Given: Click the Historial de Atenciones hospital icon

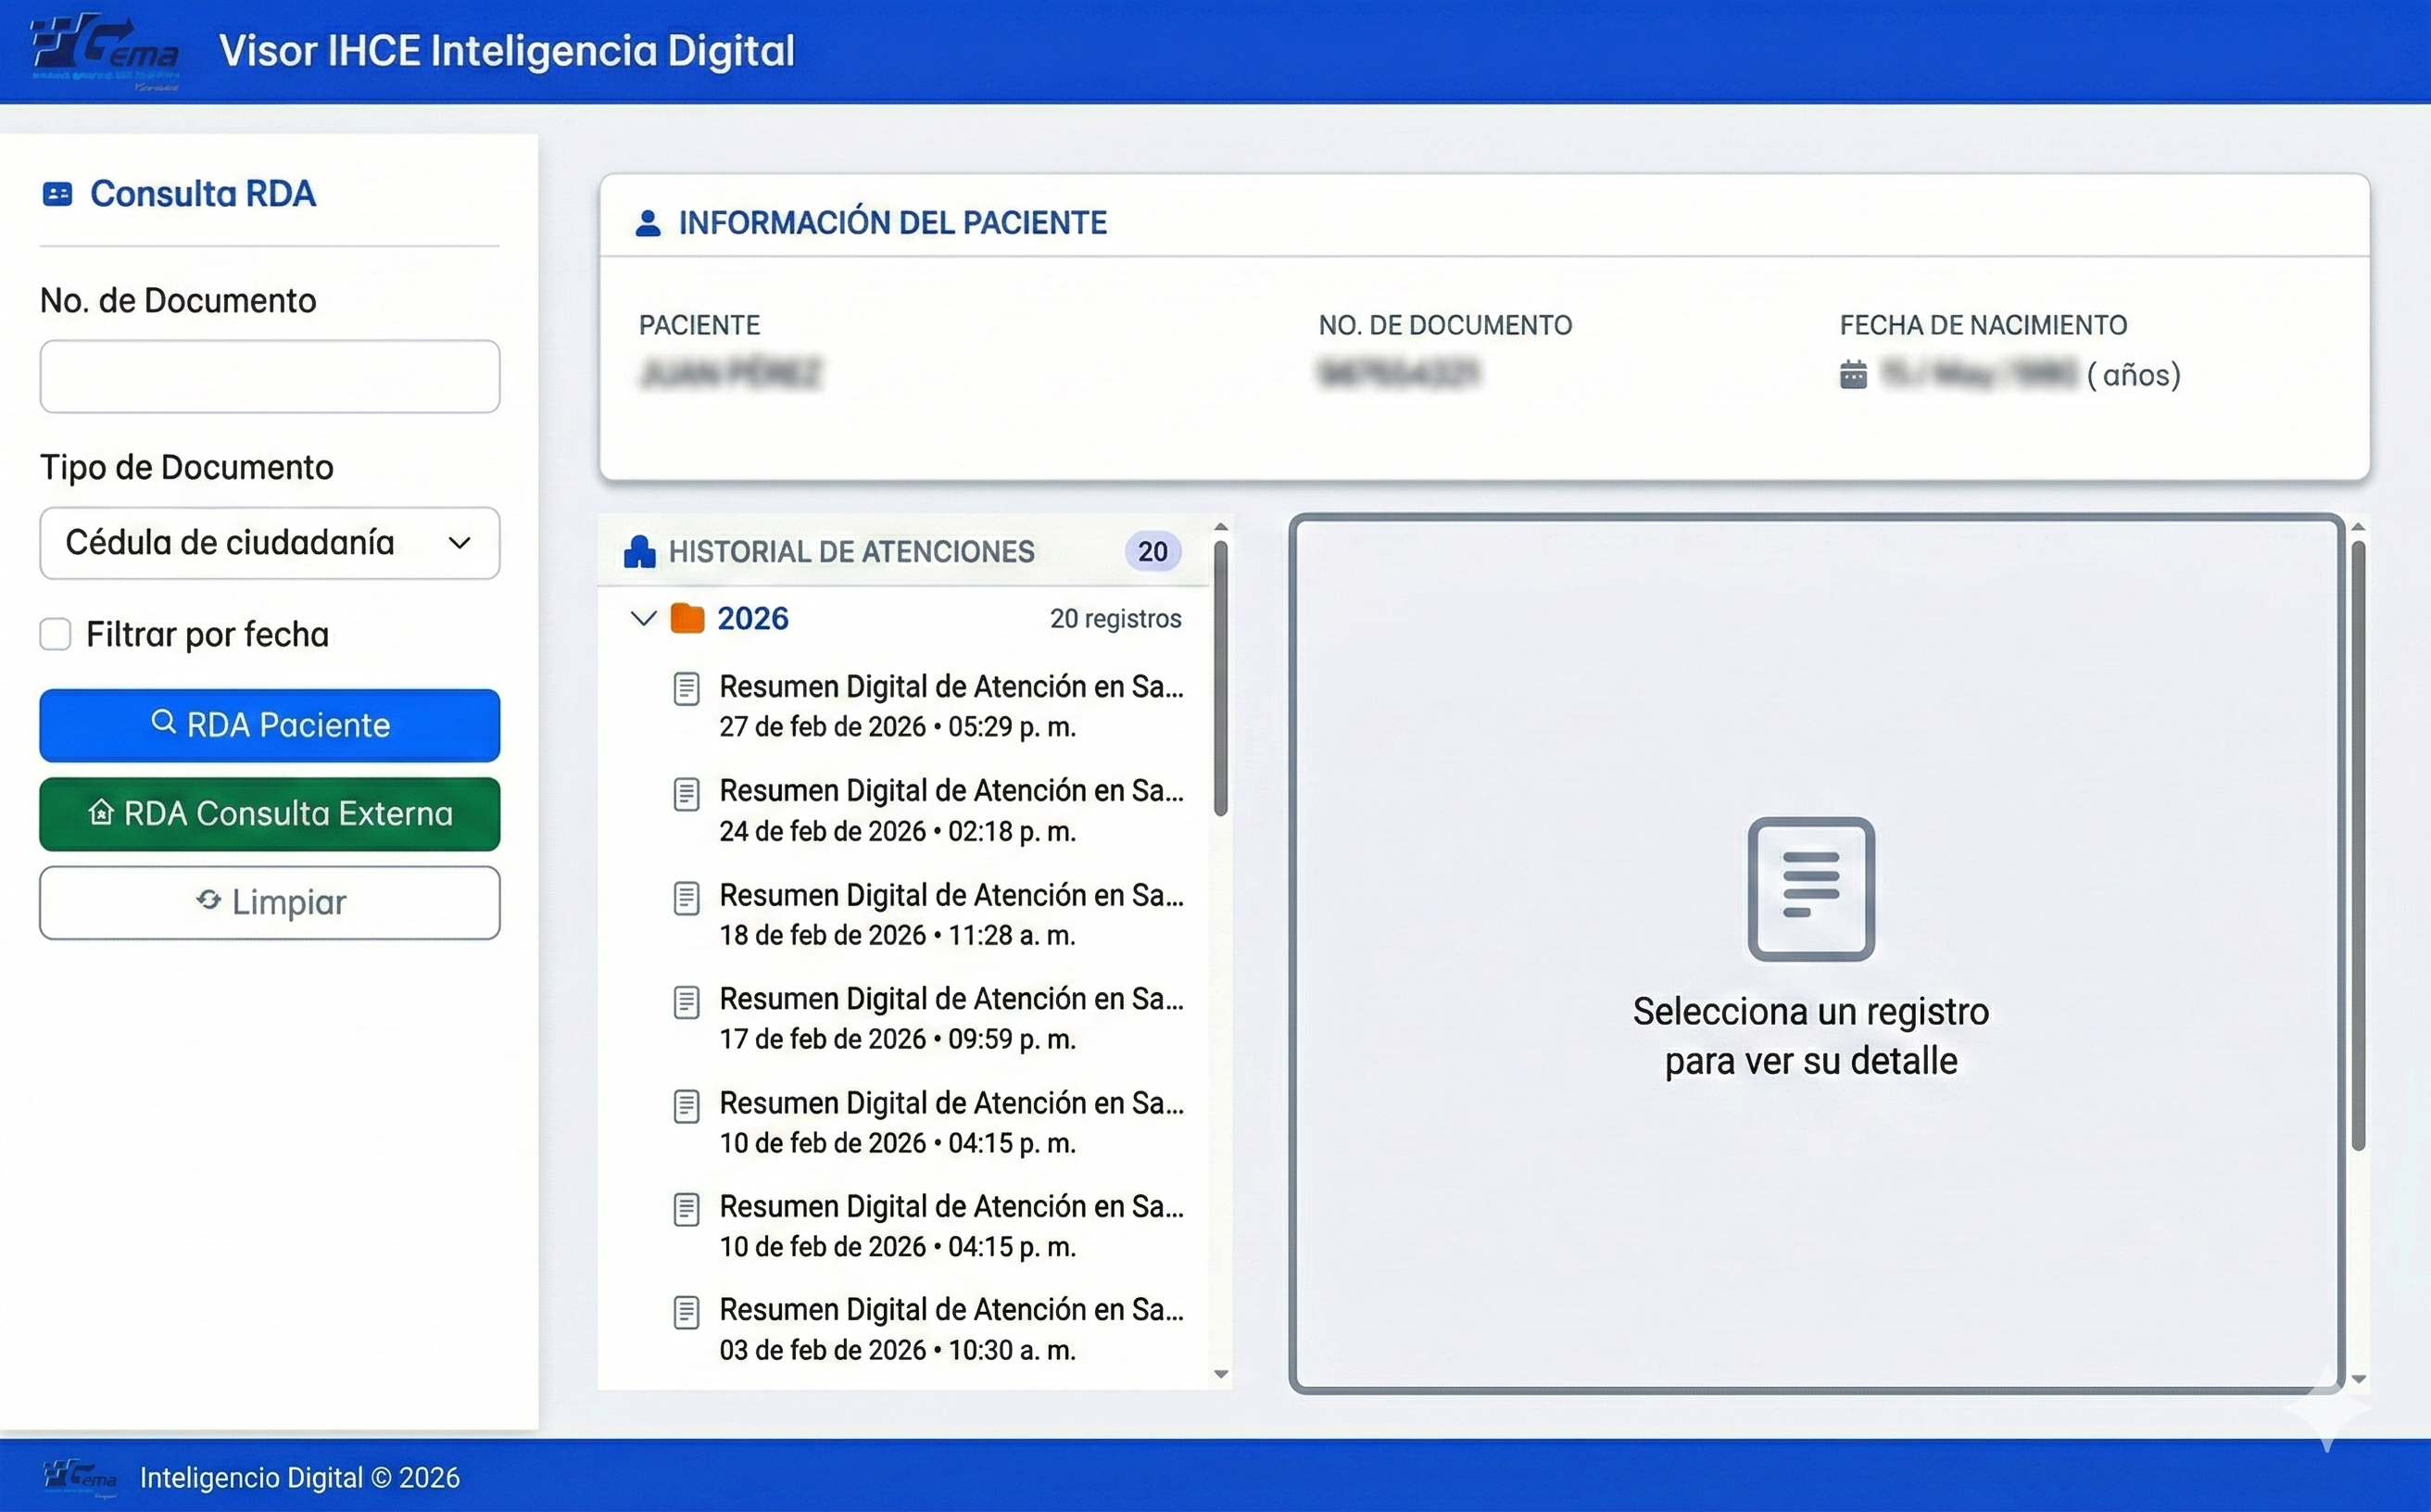Looking at the screenshot, I should [x=640, y=552].
